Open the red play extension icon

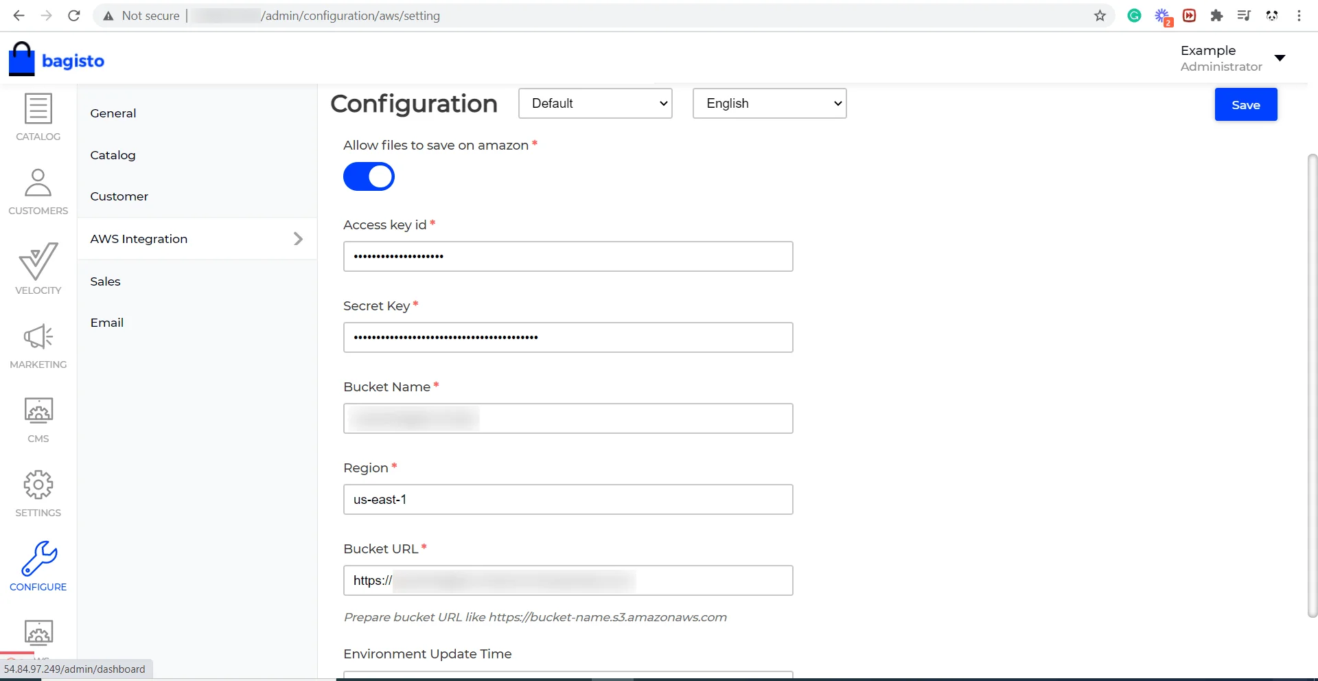click(x=1189, y=15)
